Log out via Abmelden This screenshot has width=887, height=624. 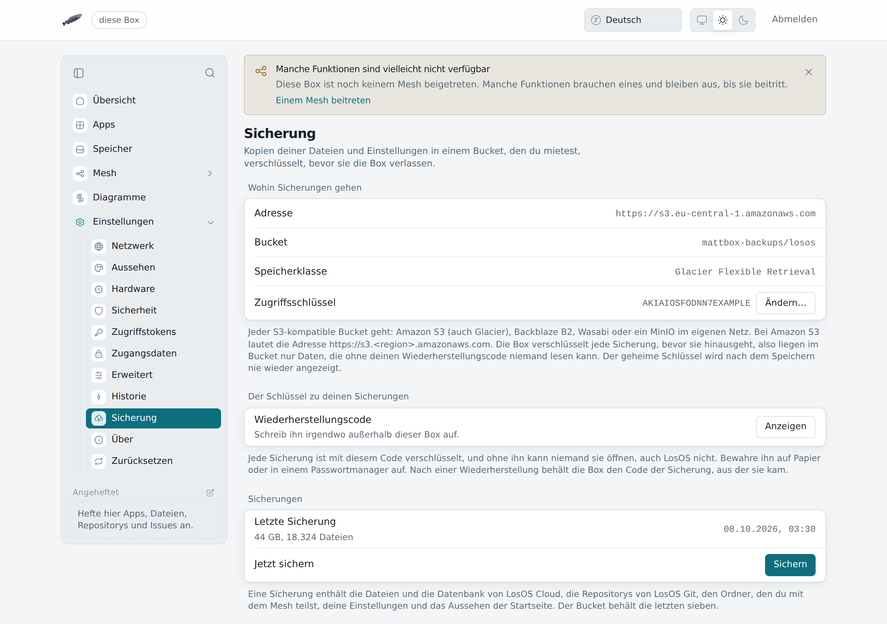(x=794, y=19)
